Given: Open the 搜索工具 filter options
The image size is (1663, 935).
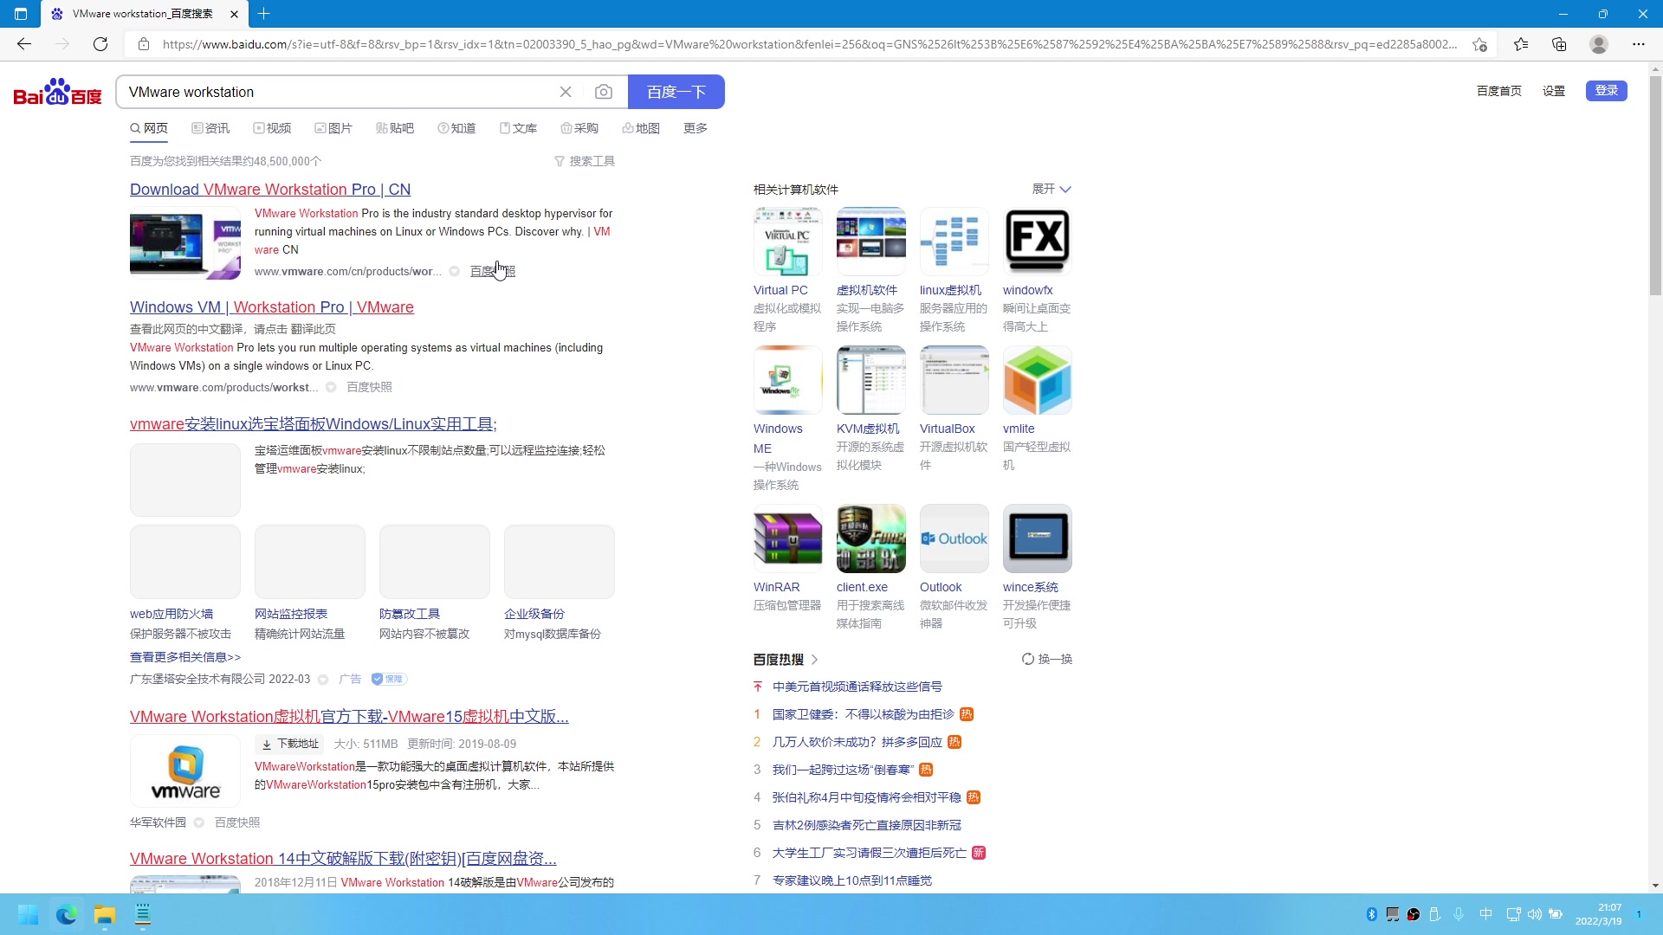Looking at the screenshot, I should [585, 161].
